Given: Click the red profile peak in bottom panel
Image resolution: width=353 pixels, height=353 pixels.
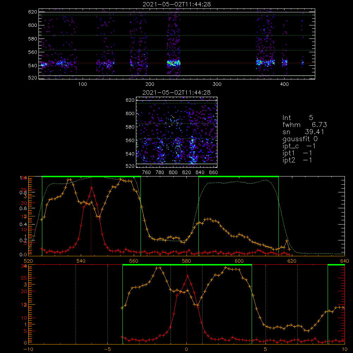Looking at the screenshot, I should pyautogui.click(x=187, y=276).
